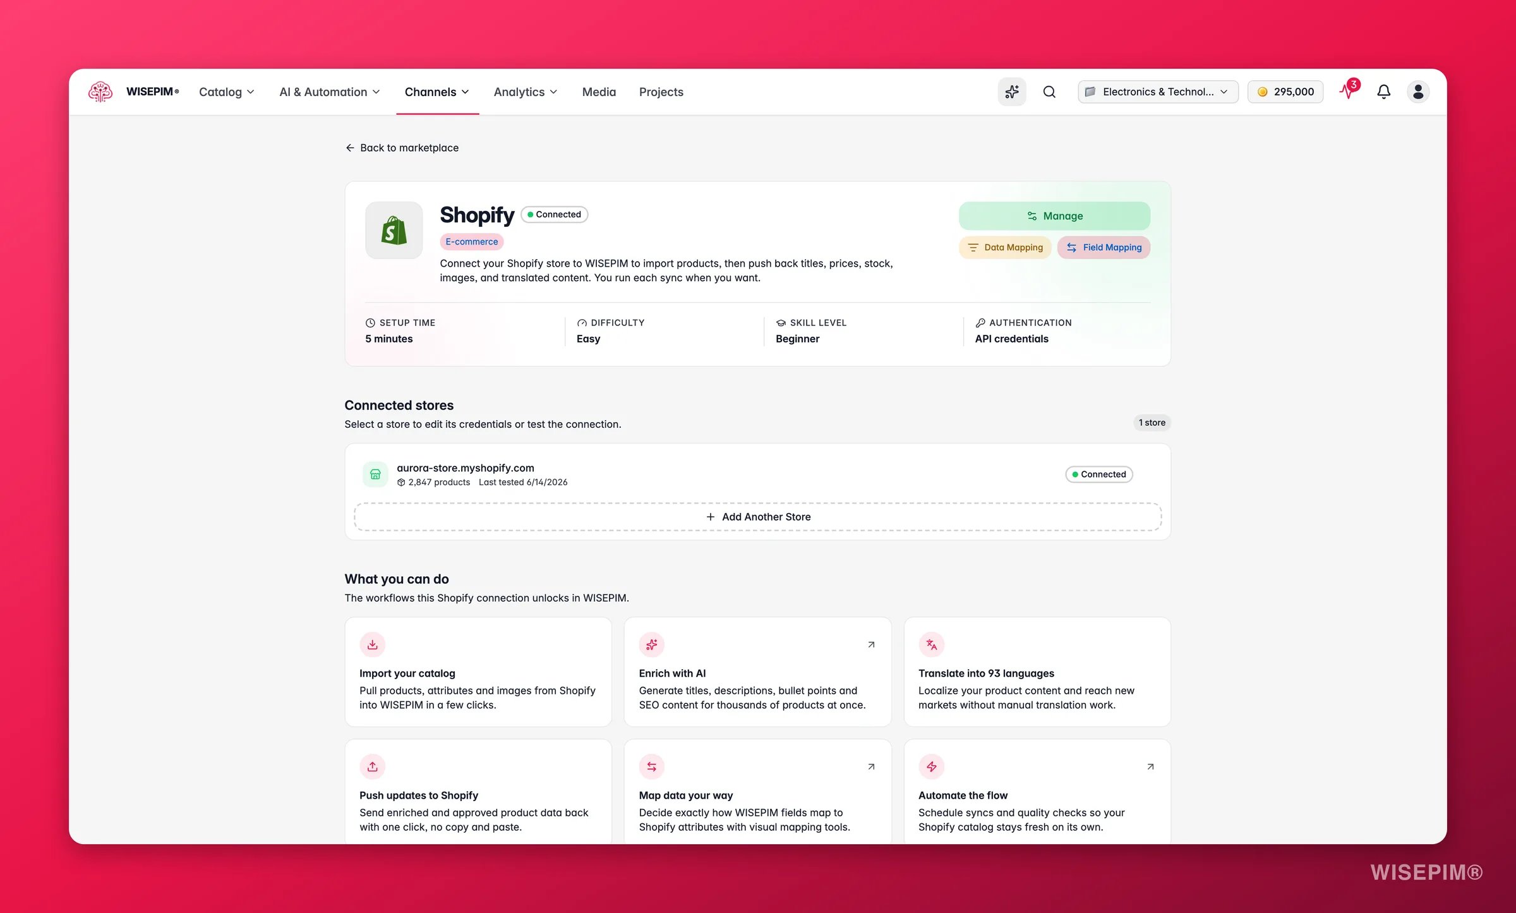The image size is (1516, 913).
Task: Open the Automate the flow card
Action: point(1037,791)
